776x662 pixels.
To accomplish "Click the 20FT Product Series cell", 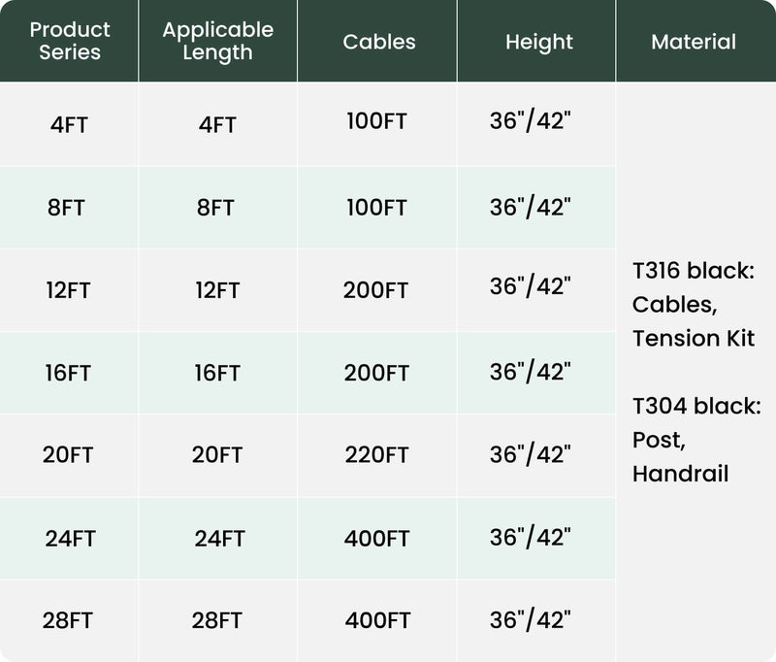I will (68, 454).
